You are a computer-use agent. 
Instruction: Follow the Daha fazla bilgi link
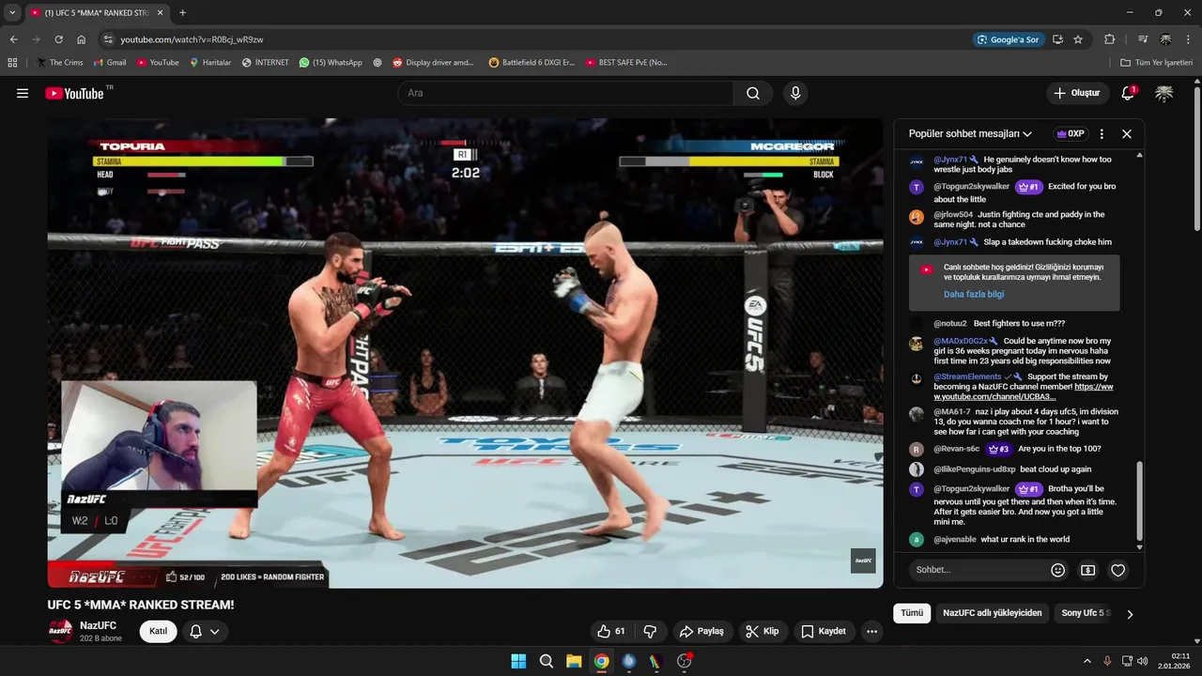(x=974, y=294)
